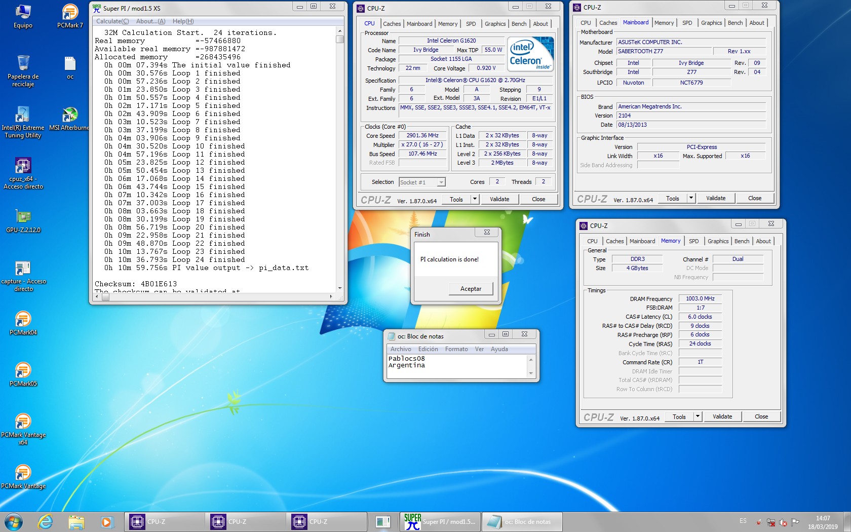Launch PCMark Vantage x64 icon
Screen dimensions: 851x532
point(23,429)
